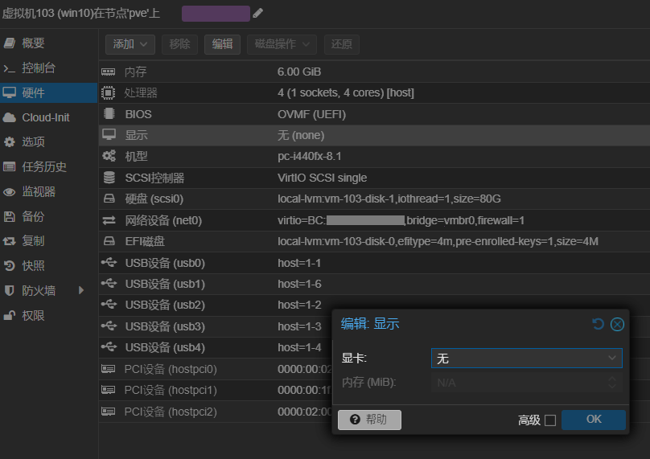Click the PCI card icon for hostpci0
The height and width of the screenshot is (459, 650).
[108, 369]
